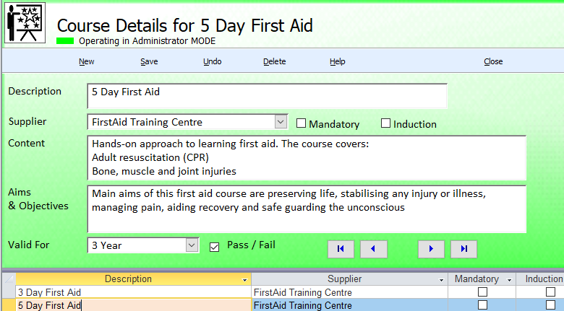Open the Mandatory column filter arrow
The height and width of the screenshot is (311, 564).
click(x=509, y=280)
